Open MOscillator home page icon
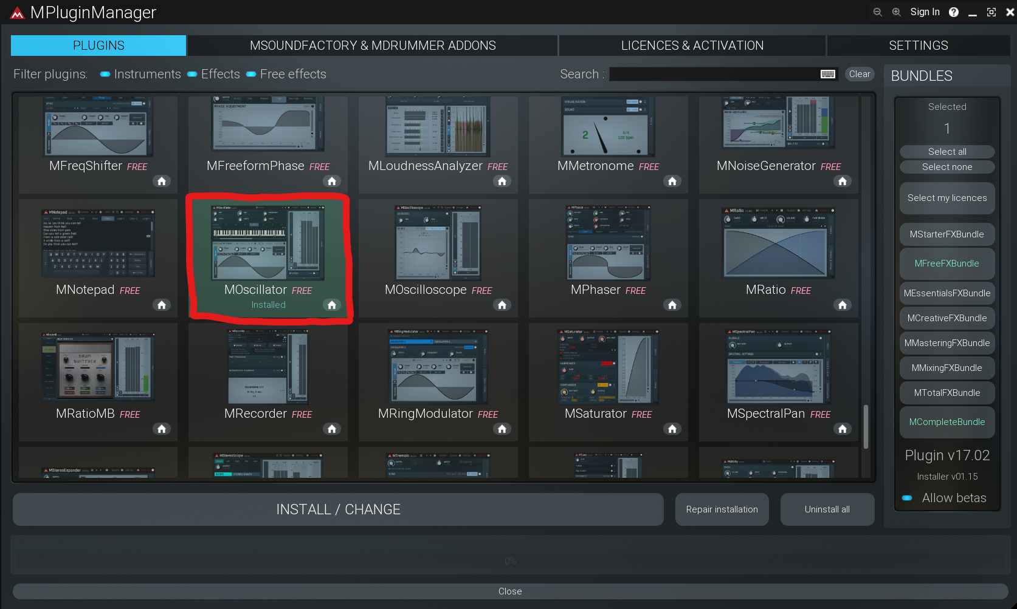 click(332, 305)
